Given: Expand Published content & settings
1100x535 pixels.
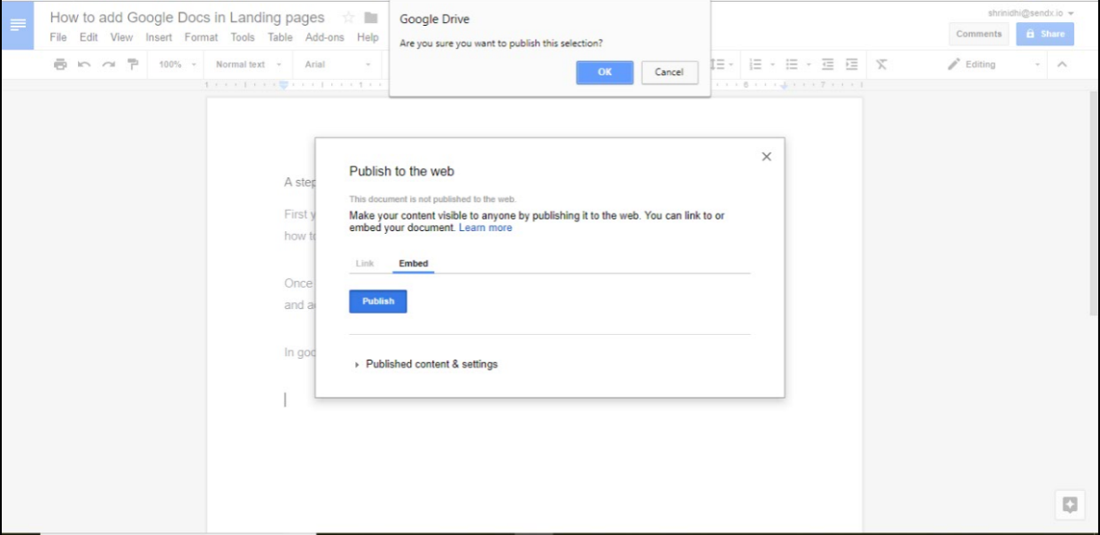Looking at the screenshot, I should click(x=426, y=364).
